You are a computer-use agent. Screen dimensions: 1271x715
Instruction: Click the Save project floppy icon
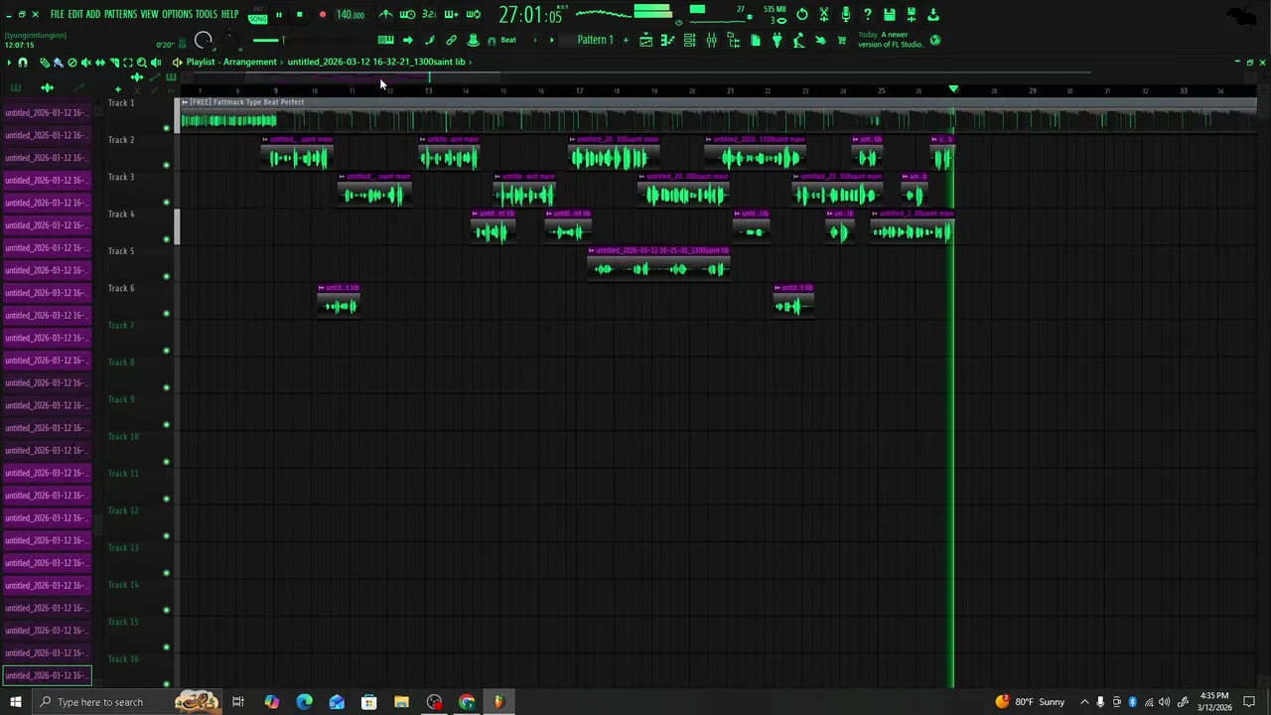coord(889,15)
